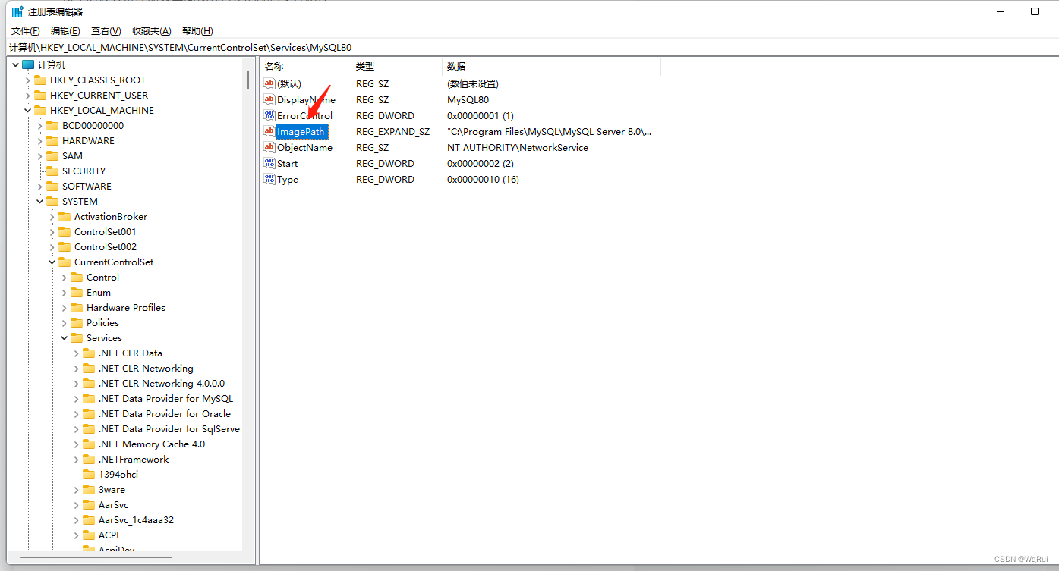Click the DWORD icon next to Start
Screen dimensions: 1059x571
[269, 163]
